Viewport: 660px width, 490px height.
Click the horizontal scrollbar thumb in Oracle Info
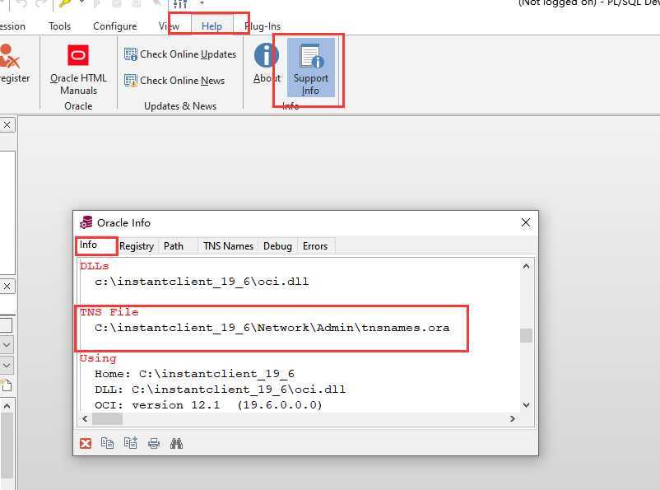107,419
